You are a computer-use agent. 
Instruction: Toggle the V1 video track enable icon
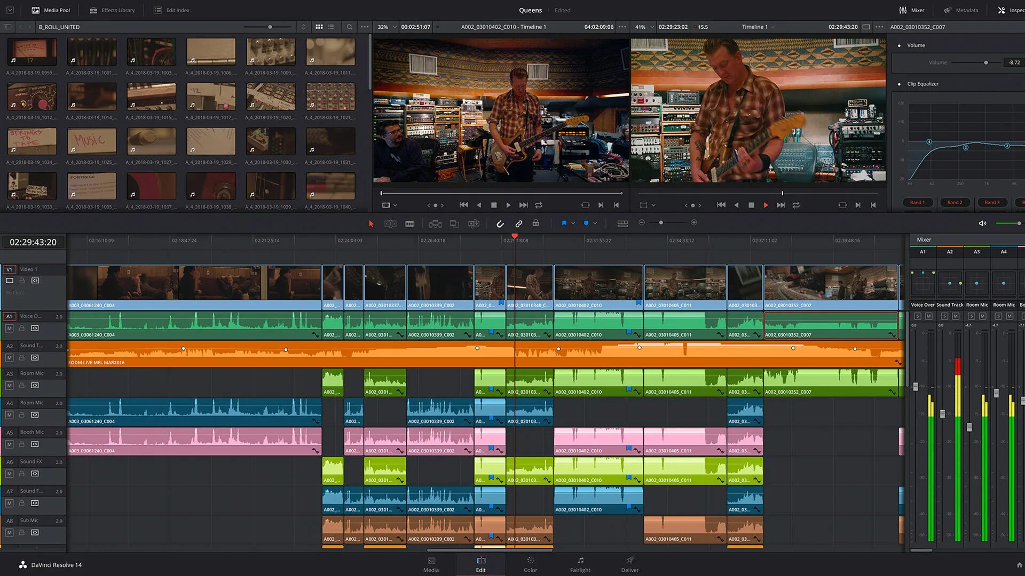click(x=9, y=281)
